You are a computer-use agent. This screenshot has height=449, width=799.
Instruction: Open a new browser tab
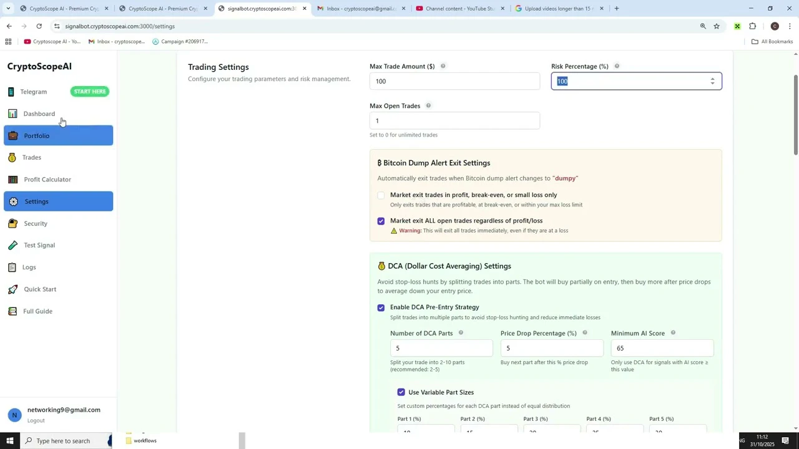[617, 9]
